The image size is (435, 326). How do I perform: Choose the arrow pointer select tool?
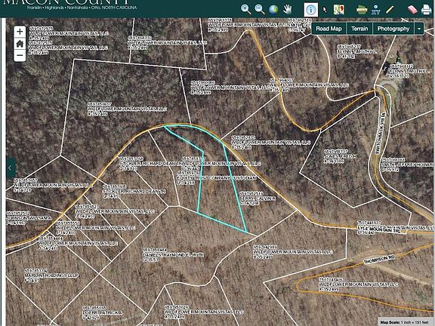pos(325,10)
